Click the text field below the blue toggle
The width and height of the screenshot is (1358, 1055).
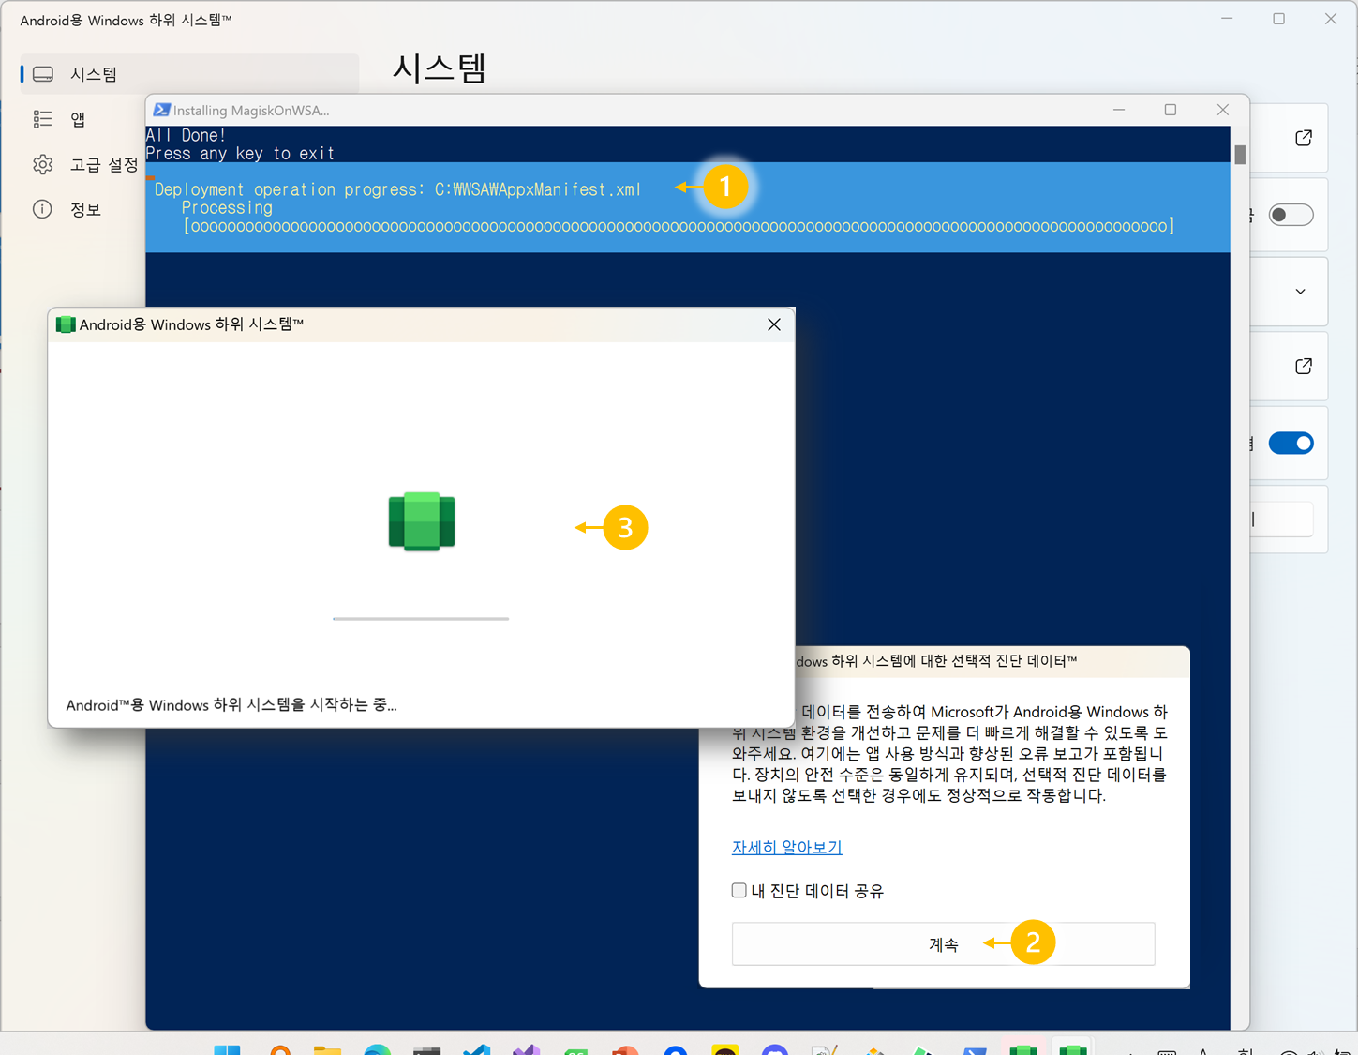(x=1282, y=520)
